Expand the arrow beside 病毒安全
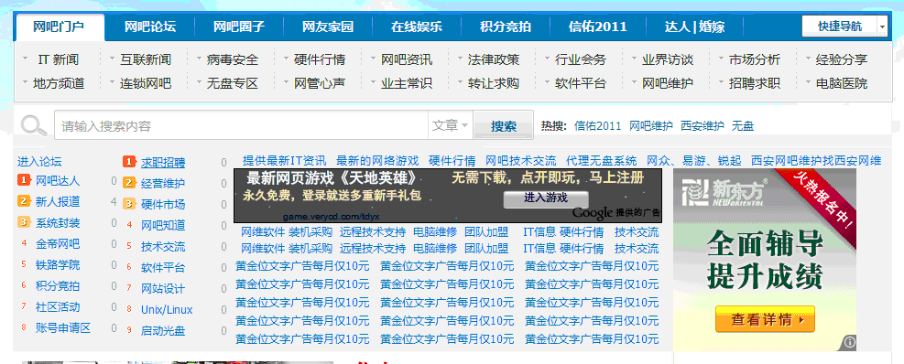 click(x=199, y=59)
